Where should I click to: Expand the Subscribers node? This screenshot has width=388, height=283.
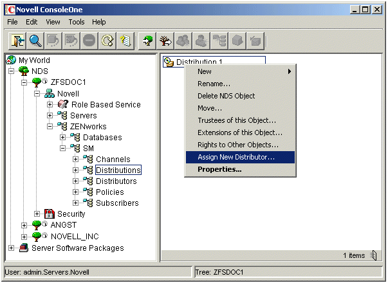75,203
